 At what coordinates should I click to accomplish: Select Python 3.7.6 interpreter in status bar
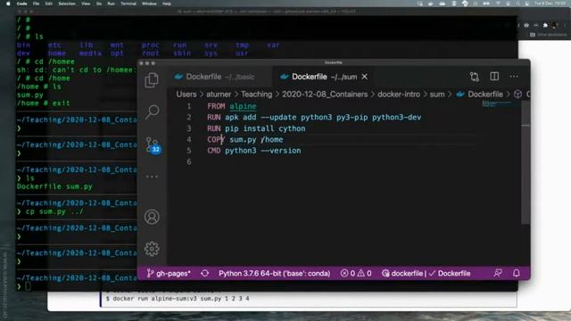pos(274,274)
